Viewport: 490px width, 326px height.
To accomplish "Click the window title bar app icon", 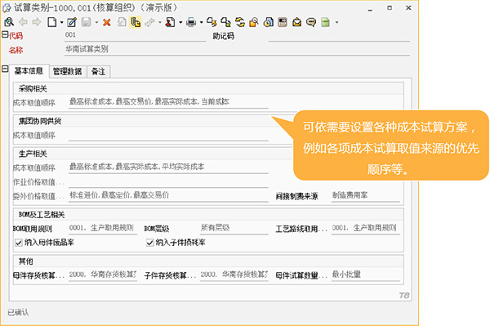I will tap(7, 8).
